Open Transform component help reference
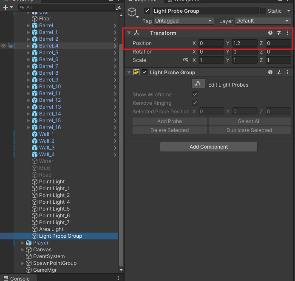Image resolution: width=295 pixels, height=281 pixels. pyautogui.click(x=270, y=33)
